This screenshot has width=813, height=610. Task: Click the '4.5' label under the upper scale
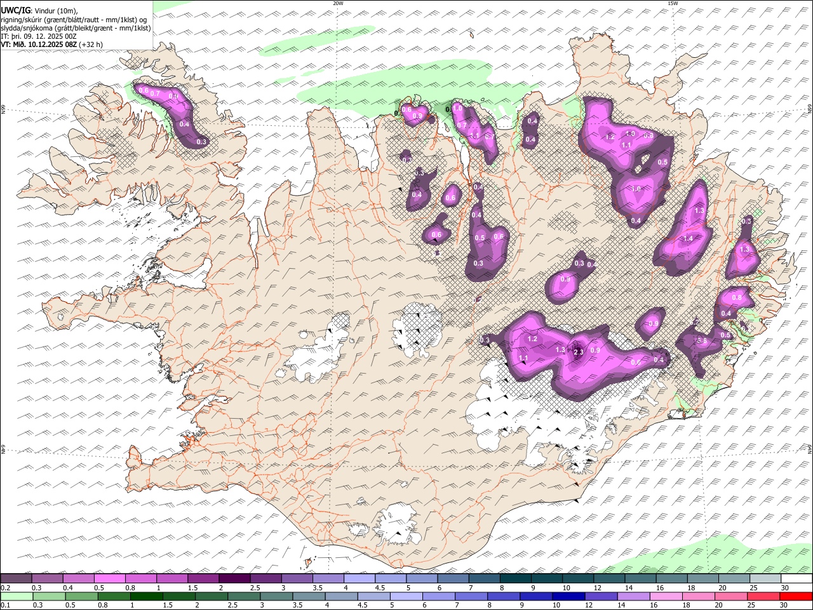click(380, 588)
